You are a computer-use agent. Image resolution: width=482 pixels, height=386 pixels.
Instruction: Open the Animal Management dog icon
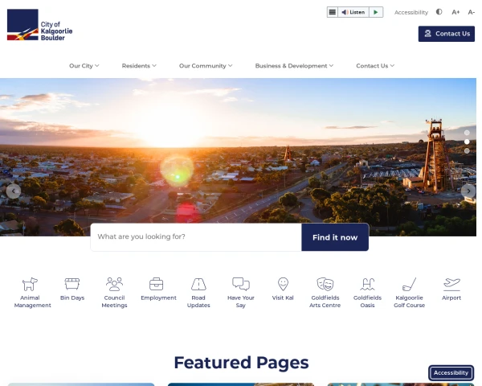[x=30, y=284]
